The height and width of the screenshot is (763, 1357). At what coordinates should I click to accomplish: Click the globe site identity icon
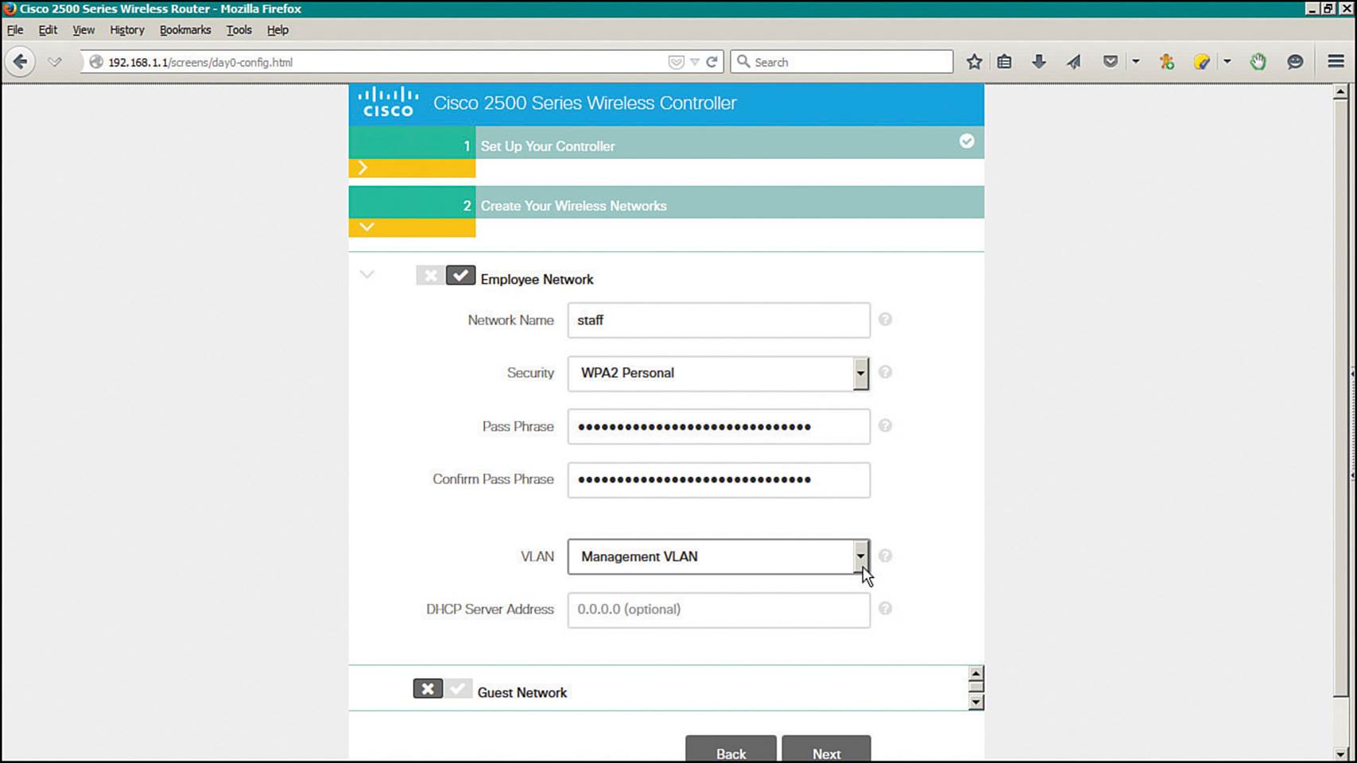96,62
